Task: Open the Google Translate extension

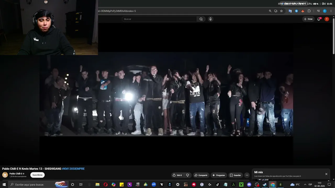Action: 290,11
